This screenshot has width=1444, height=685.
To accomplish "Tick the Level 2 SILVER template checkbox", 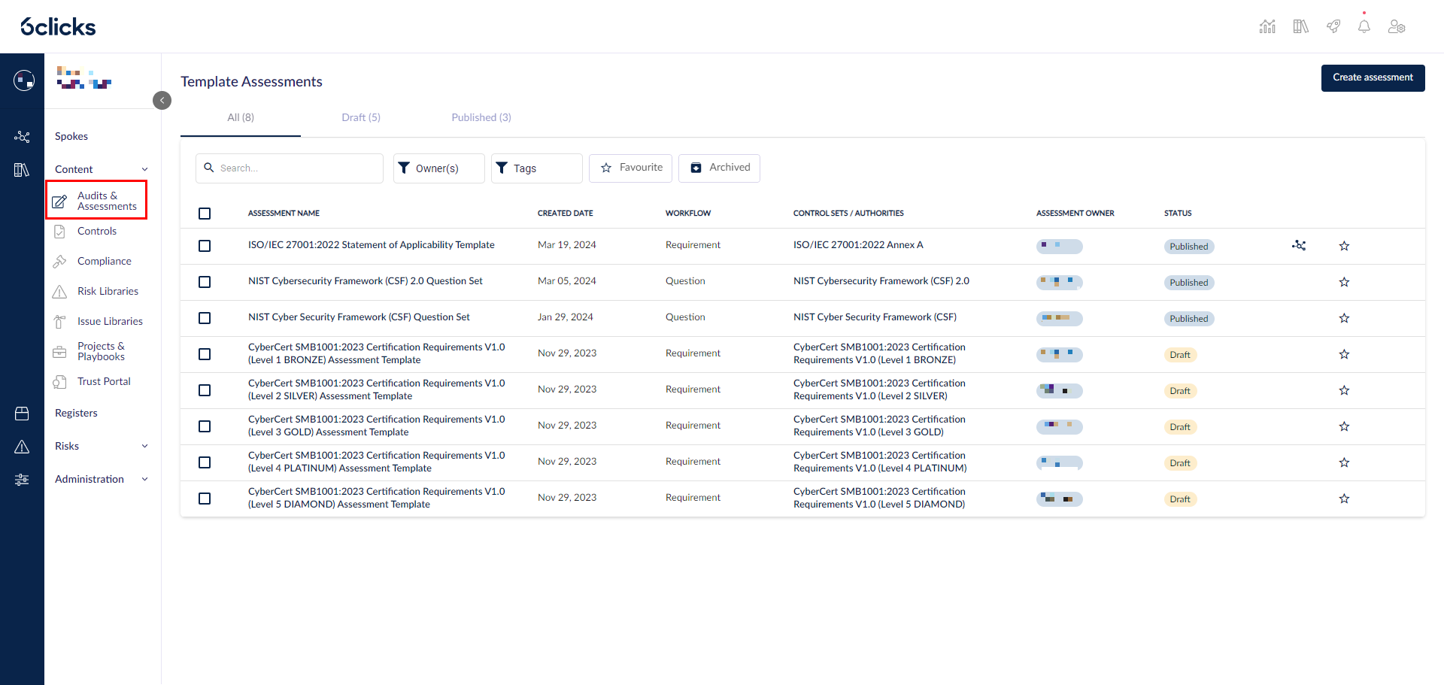I will click(205, 390).
